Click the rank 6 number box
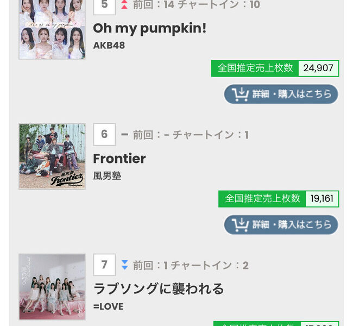Image resolution: width=353 pixels, height=326 pixels. tap(104, 134)
